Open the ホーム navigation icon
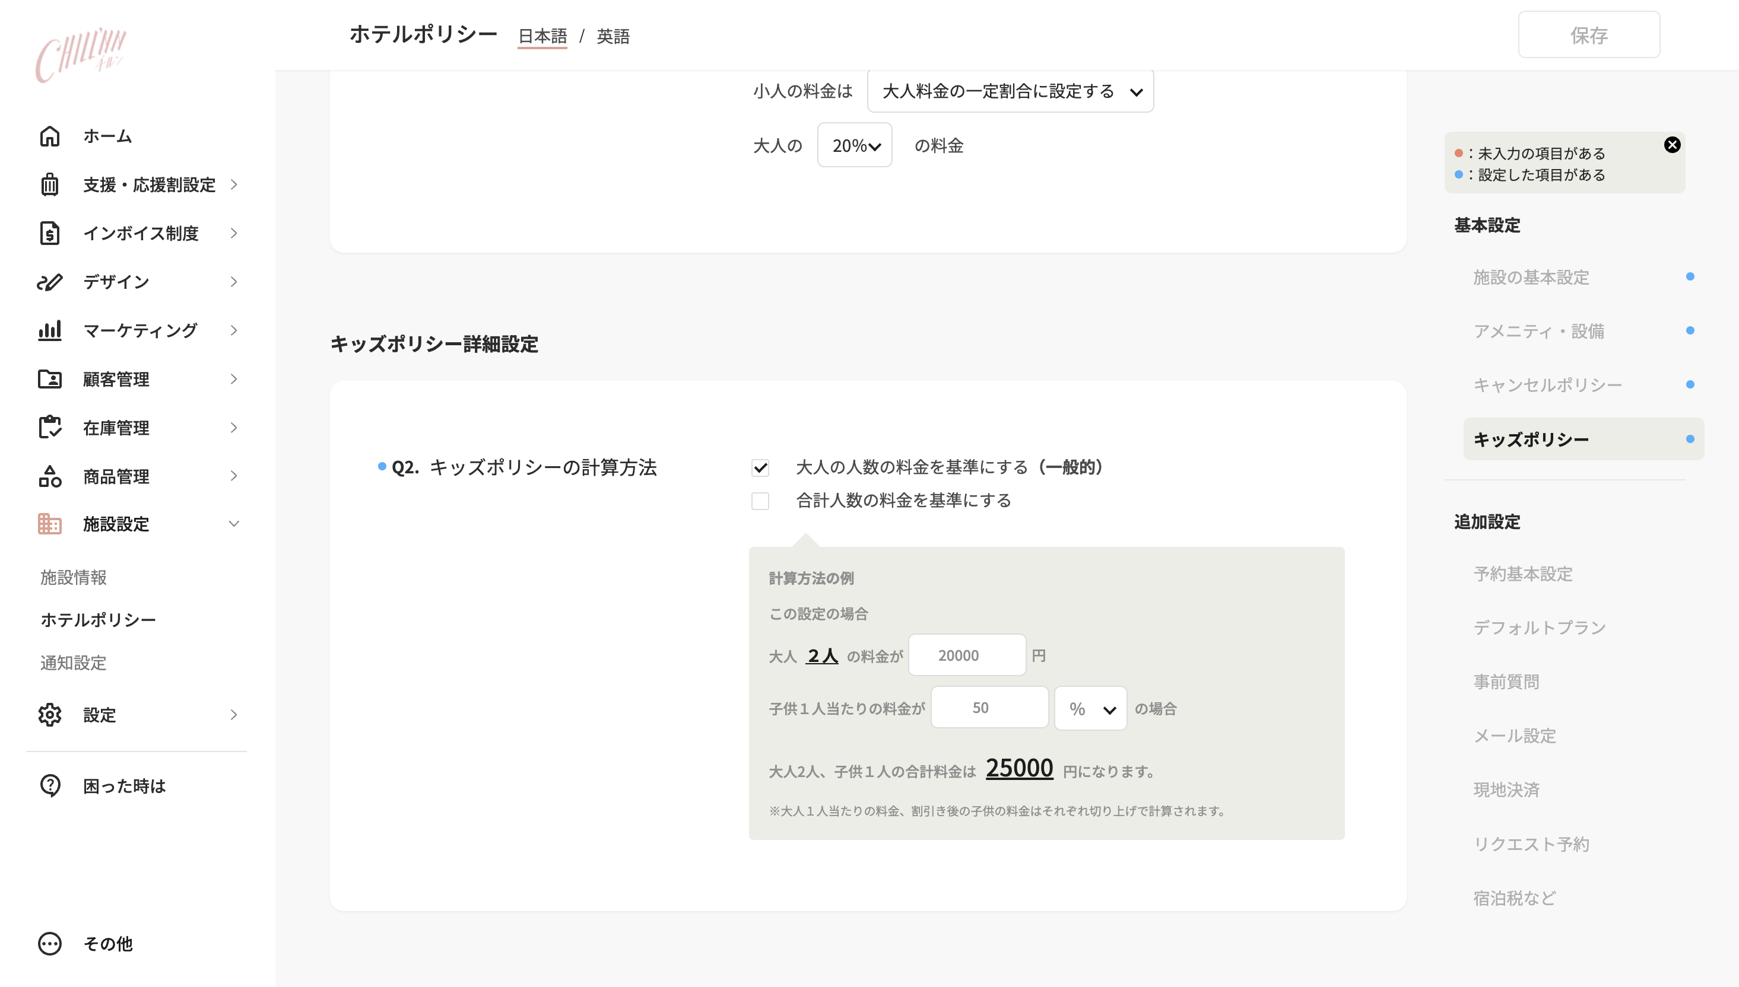This screenshot has width=1739, height=987. point(49,136)
